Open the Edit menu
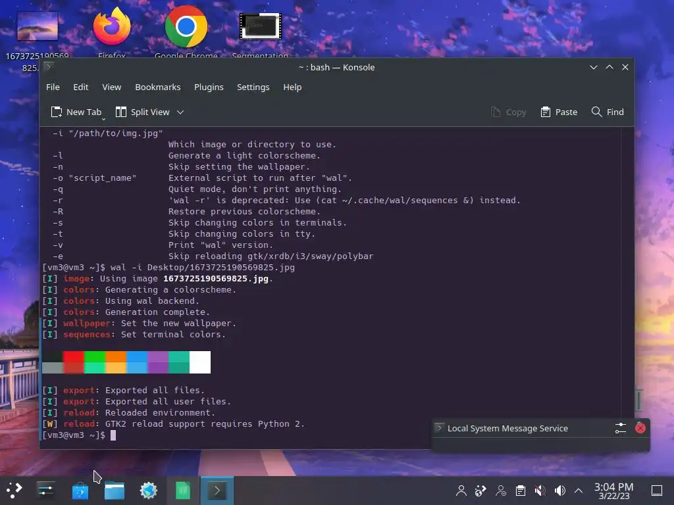Image resolution: width=674 pixels, height=505 pixels. [x=81, y=87]
